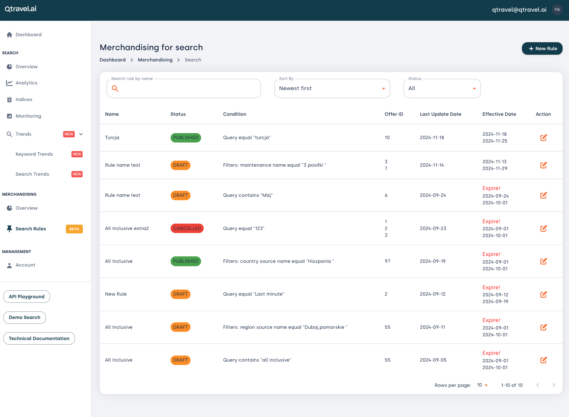Edit the rule filtering country "Hiszpania"
The width and height of the screenshot is (569, 417).
tap(543, 261)
